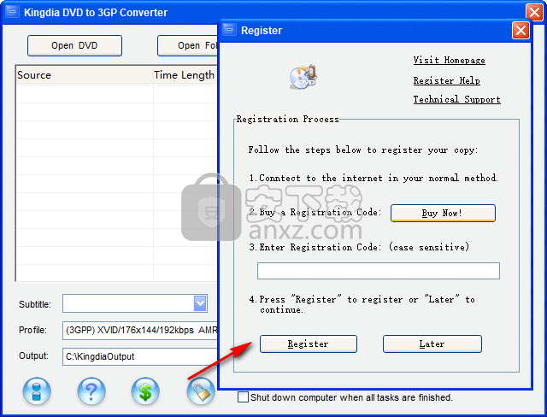Click Register dialog title bar icon
The width and height of the screenshot is (547, 417).
[229, 30]
